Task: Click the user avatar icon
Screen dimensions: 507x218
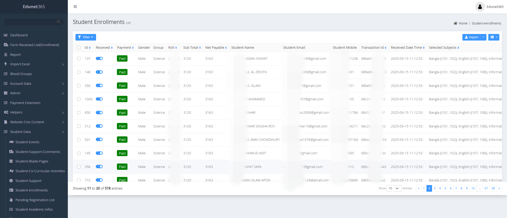Action: [480, 7]
